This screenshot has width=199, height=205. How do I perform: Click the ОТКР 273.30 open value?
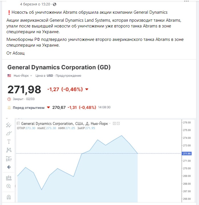click(x=26, y=128)
